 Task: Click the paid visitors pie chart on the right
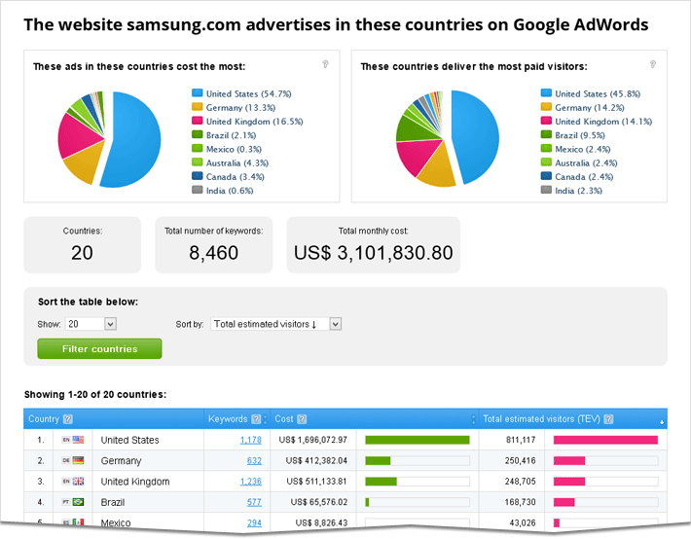coord(448,138)
